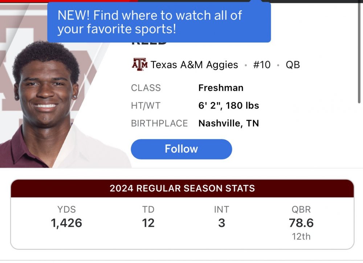Tap the 12th QBR ranking text
Screen dimensions: 363x263
pos(301,237)
